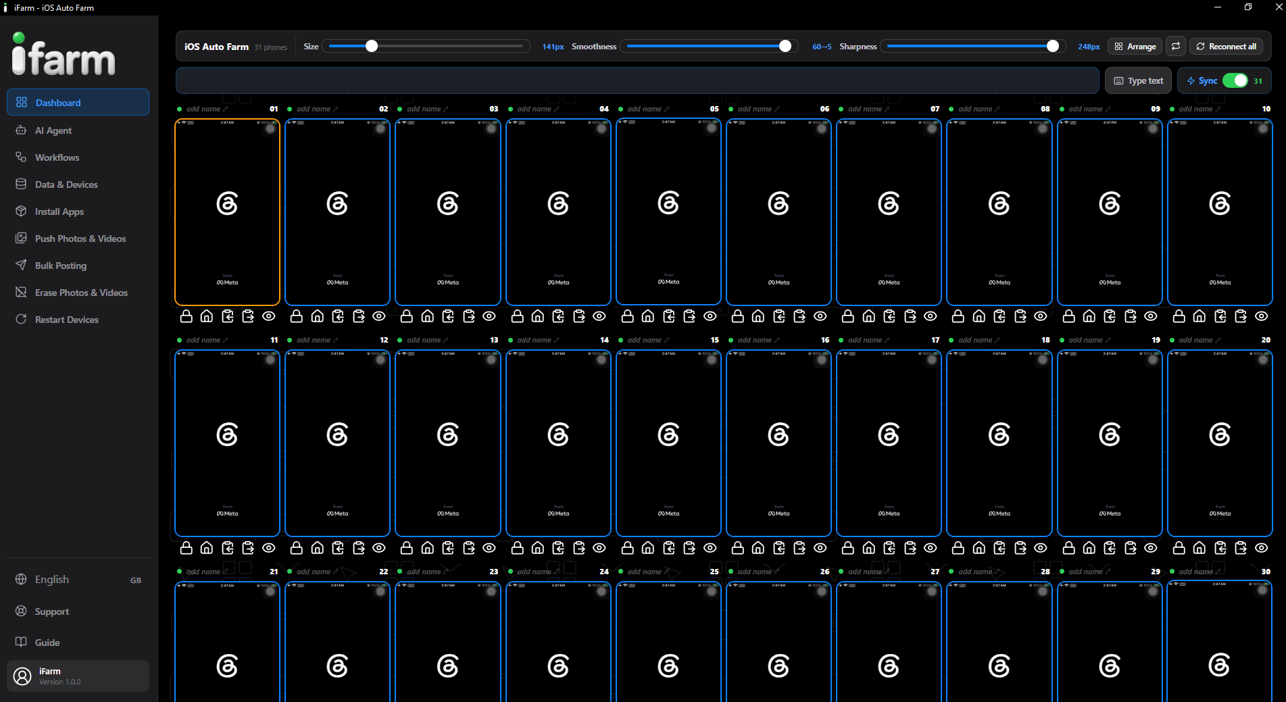The image size is (1286, 702).
Task: Click the Smoothness slider handle
Action: coord(785,46)
